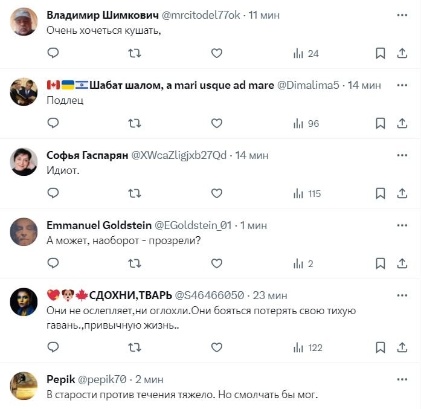
Task: View analytics showing 24 views
Action: tap(306, 53)
